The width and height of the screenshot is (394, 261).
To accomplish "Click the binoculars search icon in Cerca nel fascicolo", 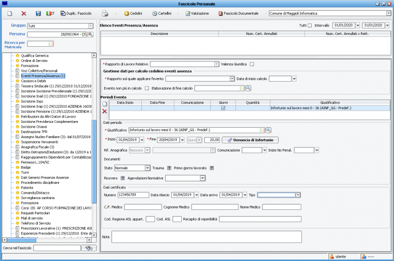I will coord(89,248).
